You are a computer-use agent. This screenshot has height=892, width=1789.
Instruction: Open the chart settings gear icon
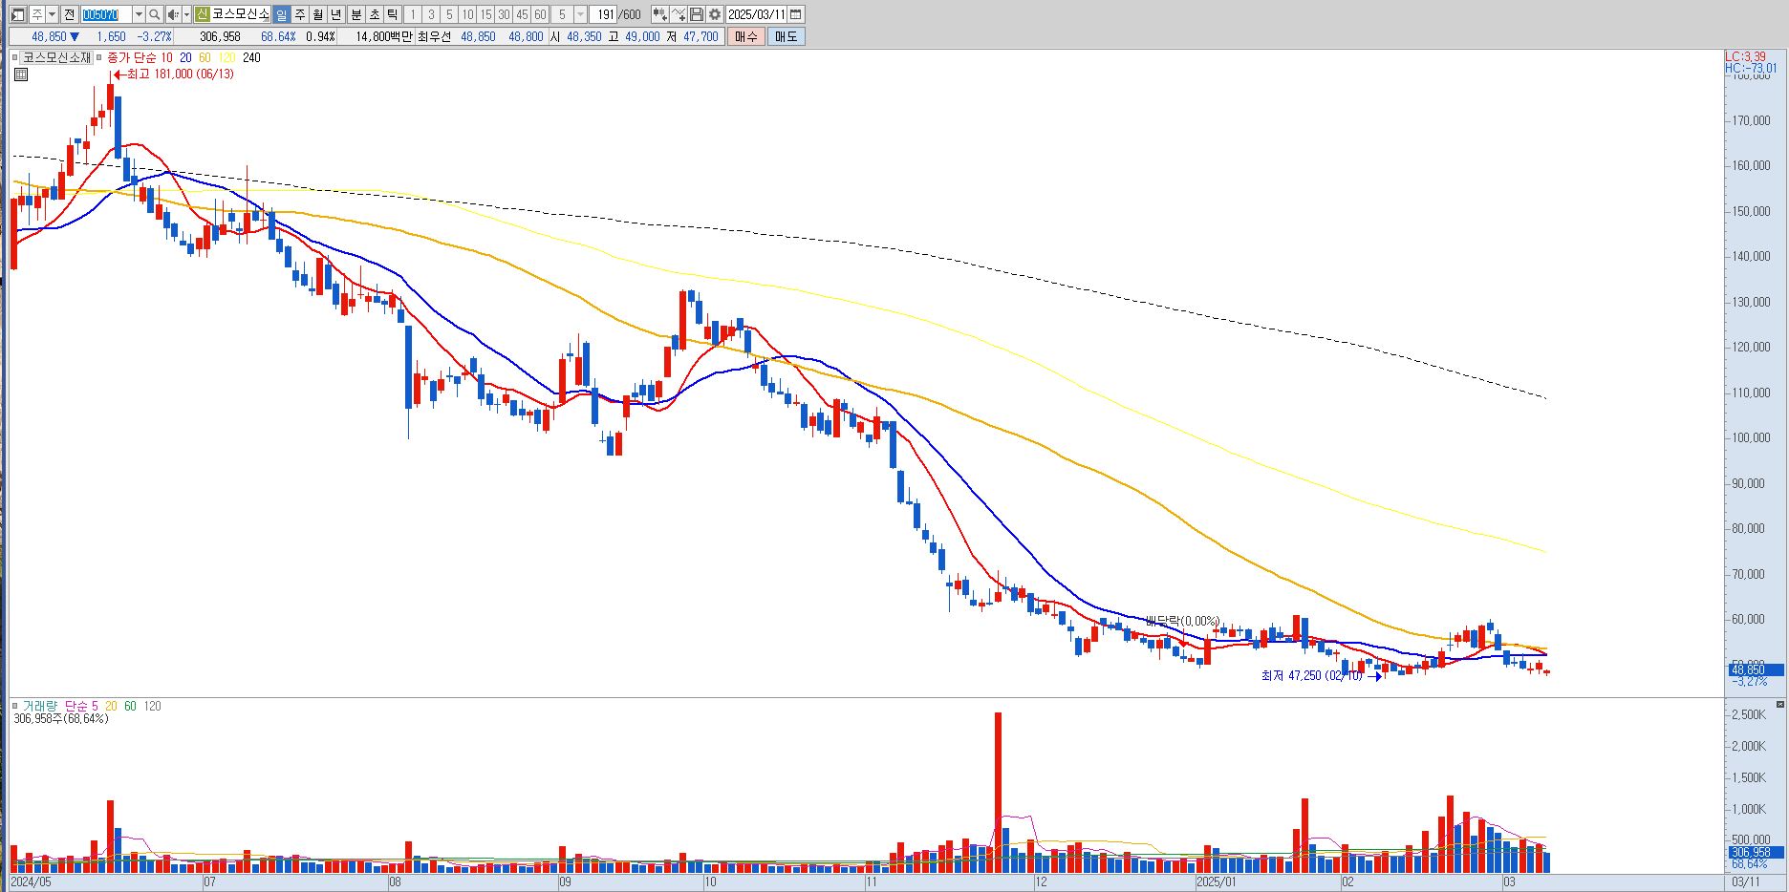[x=715, y=14]
